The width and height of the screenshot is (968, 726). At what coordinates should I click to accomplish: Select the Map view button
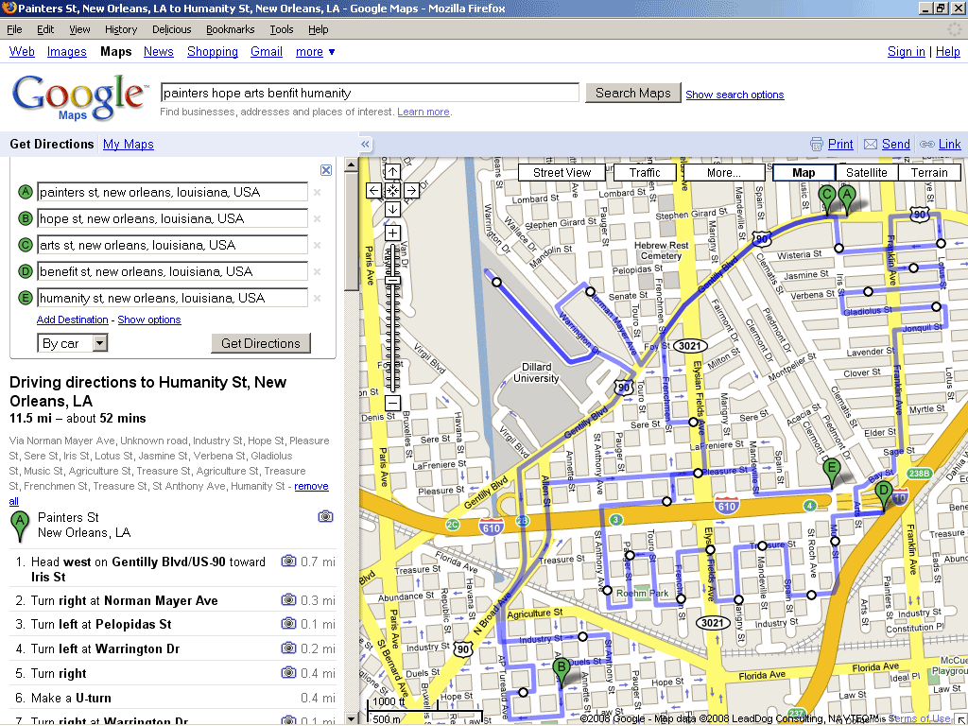coord(804,173)
